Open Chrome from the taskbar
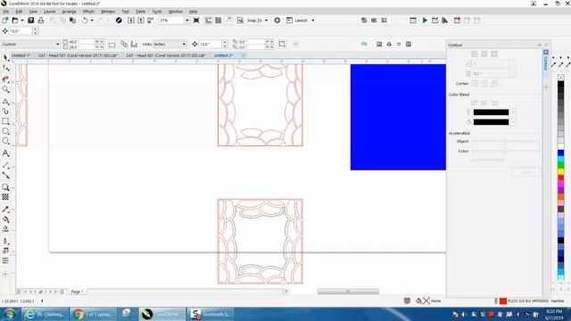 click(94, 314)
